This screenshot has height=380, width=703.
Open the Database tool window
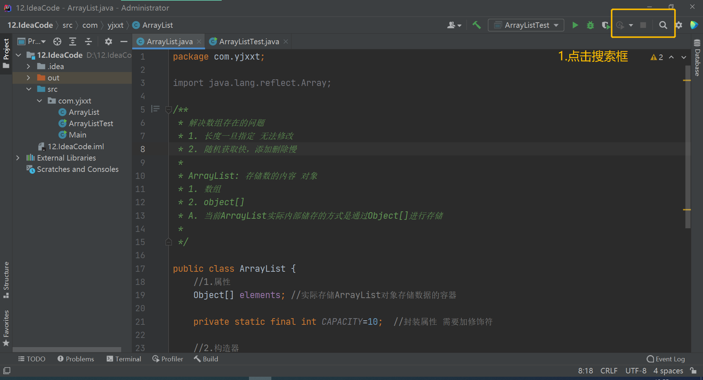click(x=697, y=57)
